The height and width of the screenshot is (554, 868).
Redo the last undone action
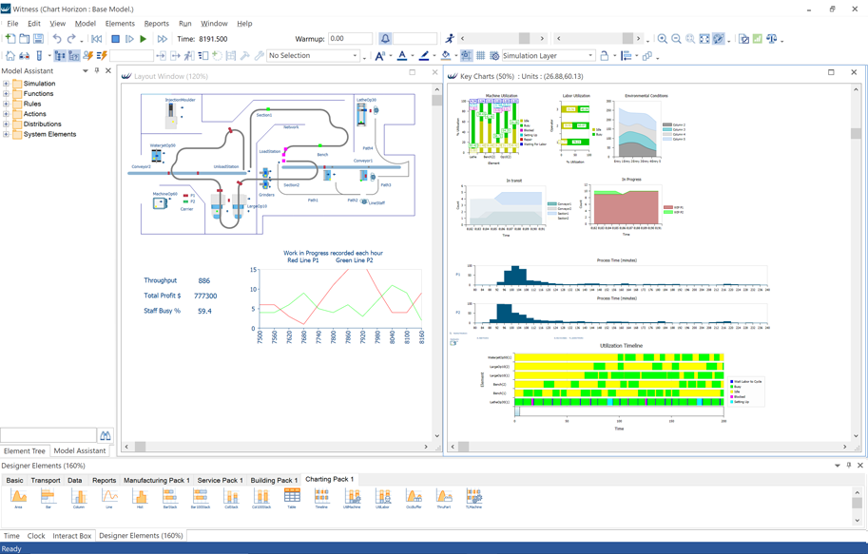[71, 39]
